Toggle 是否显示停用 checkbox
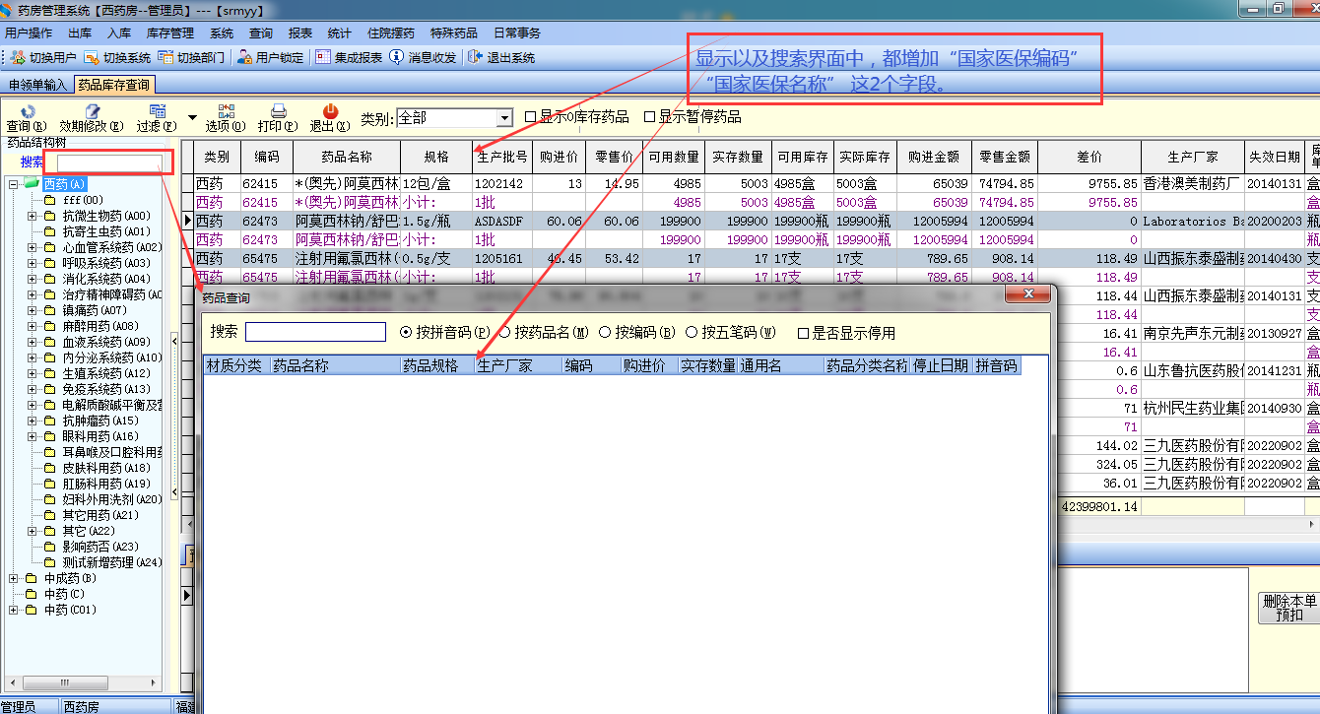Image resolution: width=1320 pixels, height=714 pixels. tap(804, 333)
